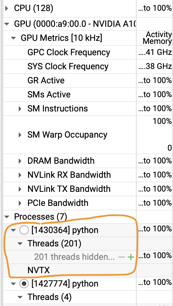This screenshot has width=173, height=306.
Task: Expand SM Instructions metrics
Action: (20, 108)
